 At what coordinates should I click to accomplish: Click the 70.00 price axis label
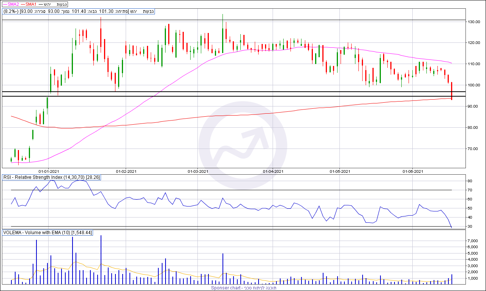472,149
